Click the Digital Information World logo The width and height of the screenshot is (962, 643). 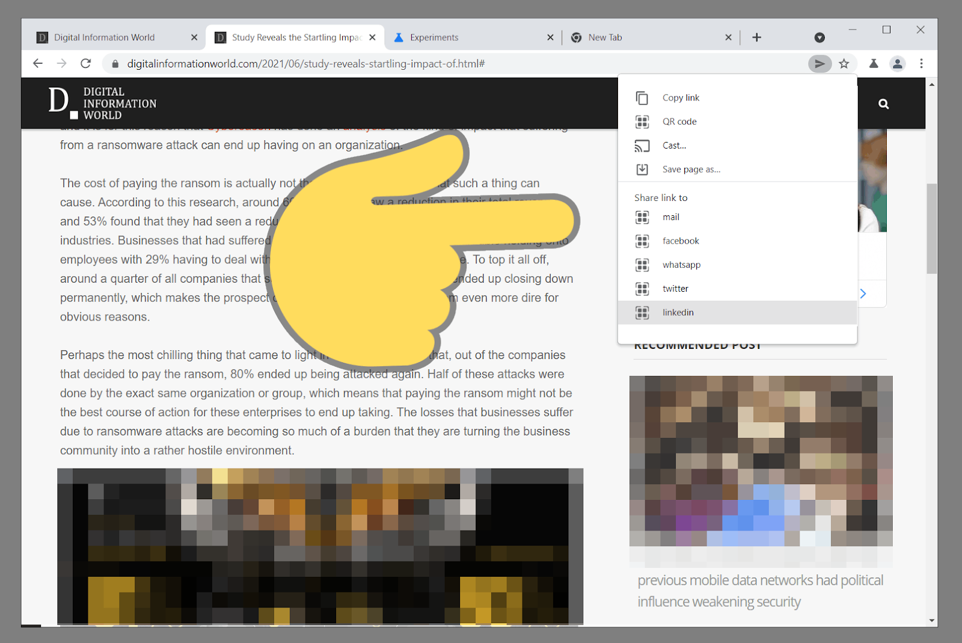(102, 102)
